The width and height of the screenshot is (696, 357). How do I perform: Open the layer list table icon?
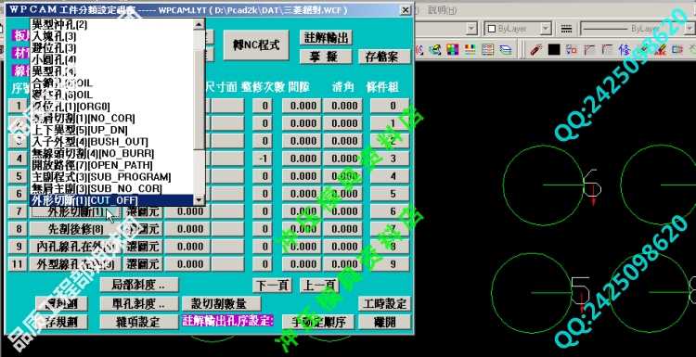487,49
